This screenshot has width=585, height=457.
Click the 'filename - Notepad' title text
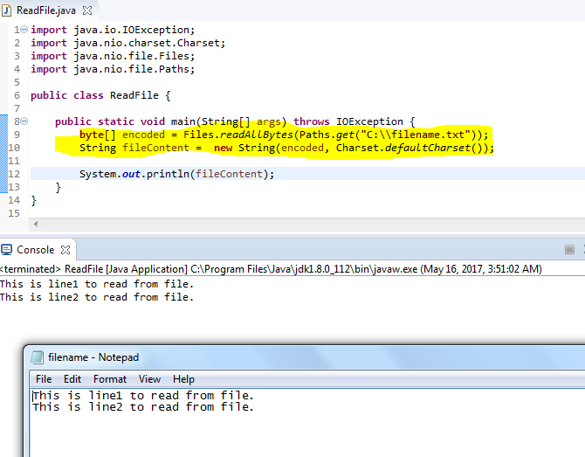93,357
